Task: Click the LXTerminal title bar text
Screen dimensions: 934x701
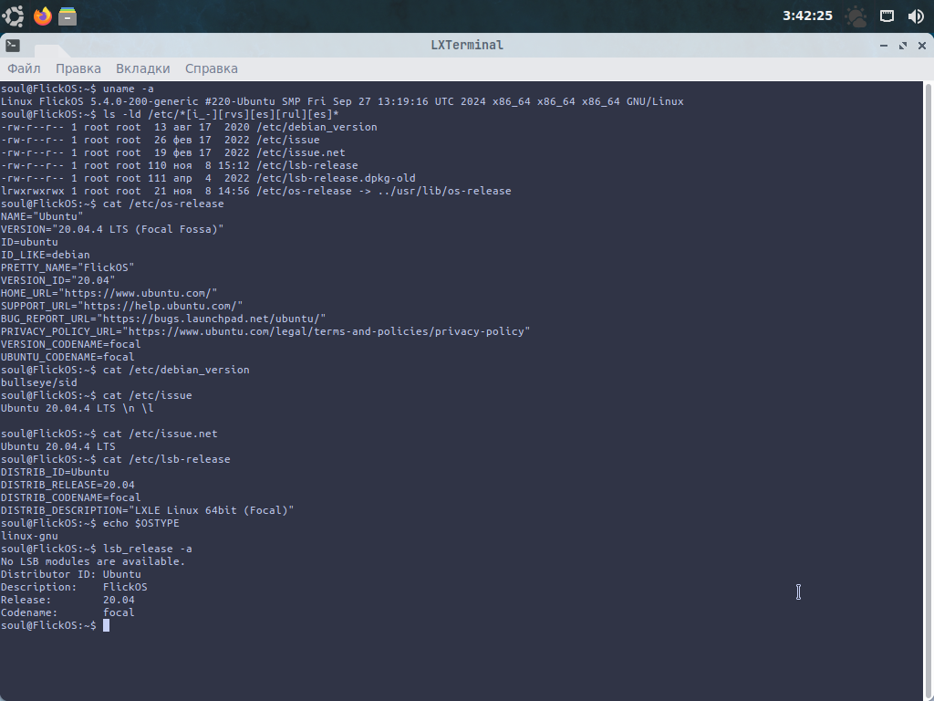Action: click(467, 46)
